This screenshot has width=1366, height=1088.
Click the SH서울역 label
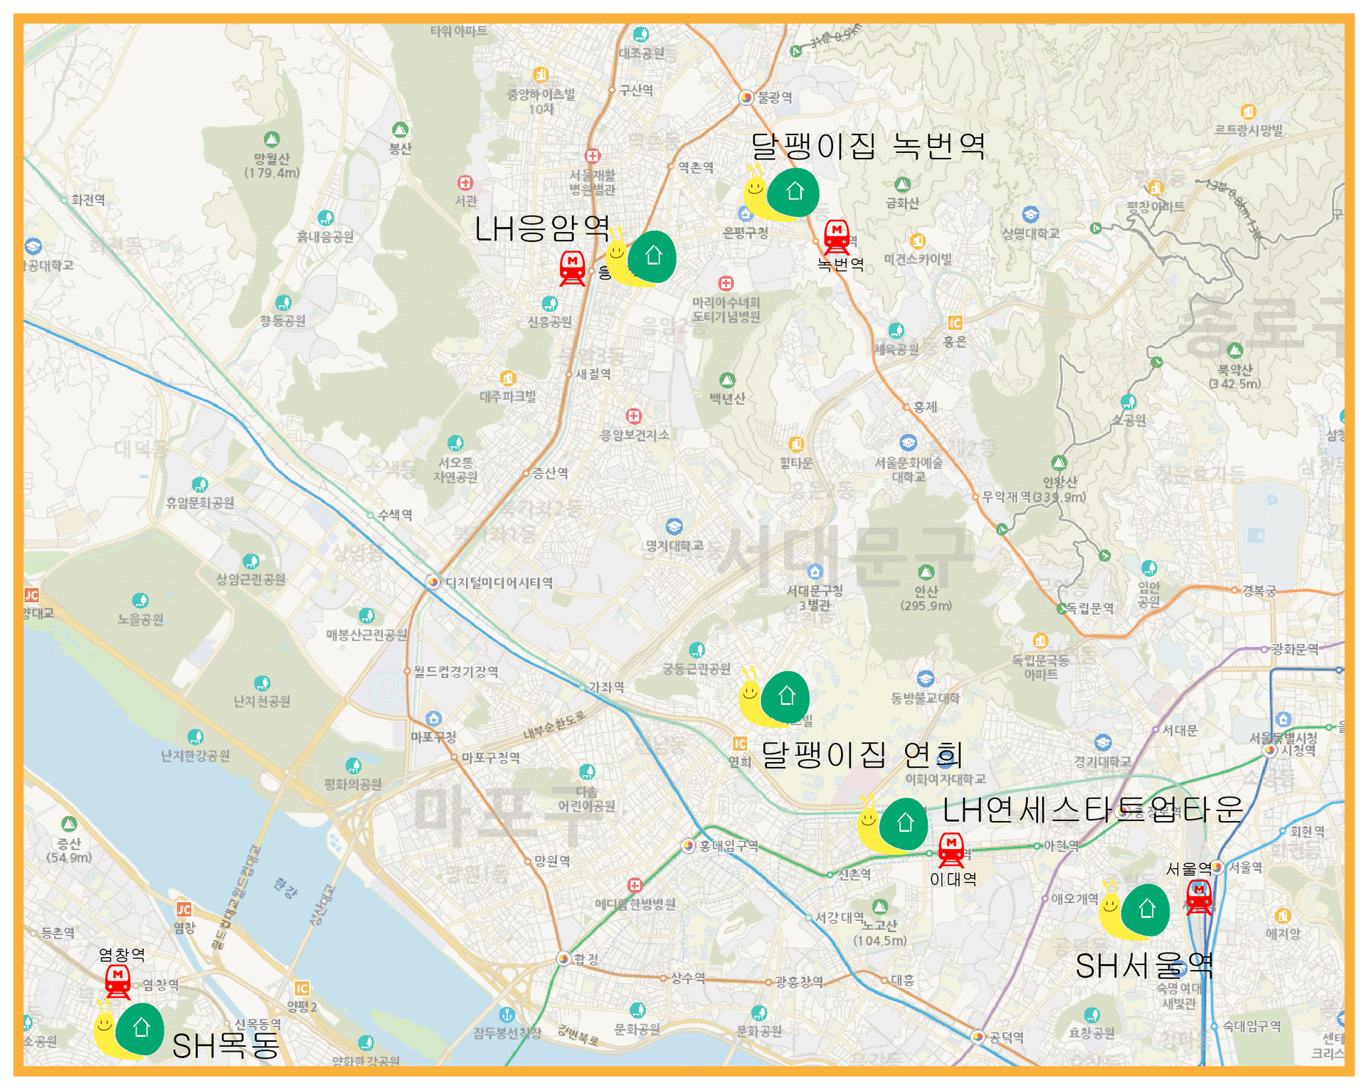(x=1144, y=966)
